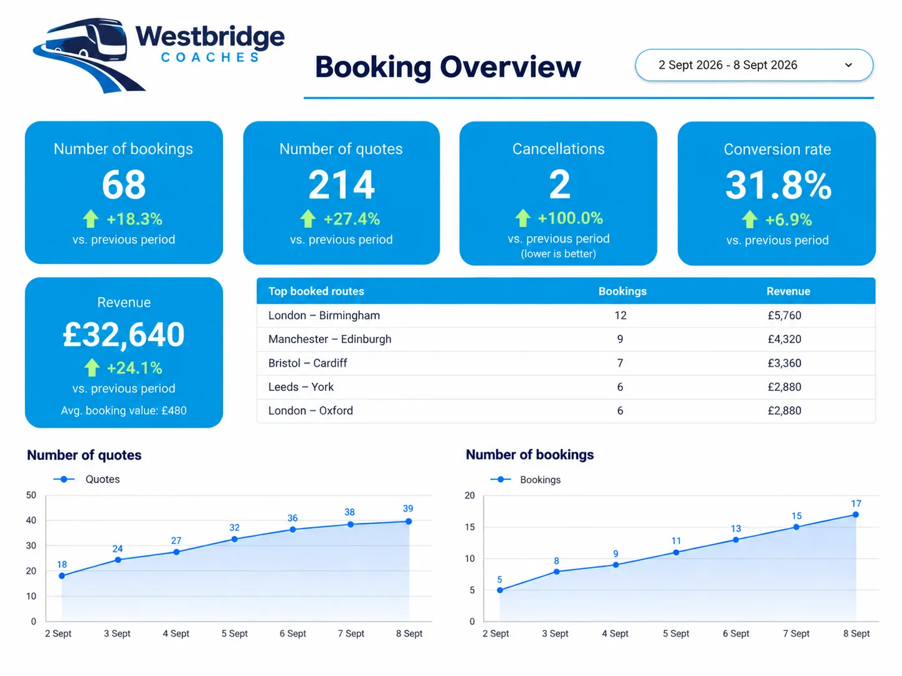Select the Bristol – Cardiff route row
The width and height of the screenshot is (902, 676).
click(x=566, y=363)
